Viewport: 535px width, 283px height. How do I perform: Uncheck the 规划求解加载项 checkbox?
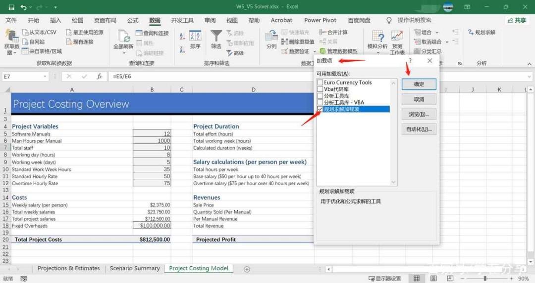(320, 109)
